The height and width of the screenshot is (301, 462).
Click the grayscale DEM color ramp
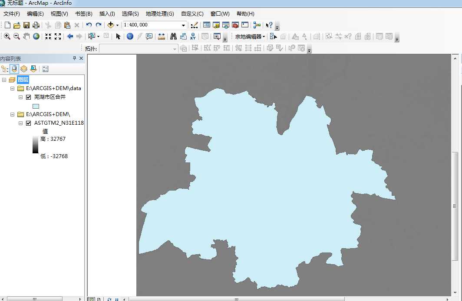point(35,144)
